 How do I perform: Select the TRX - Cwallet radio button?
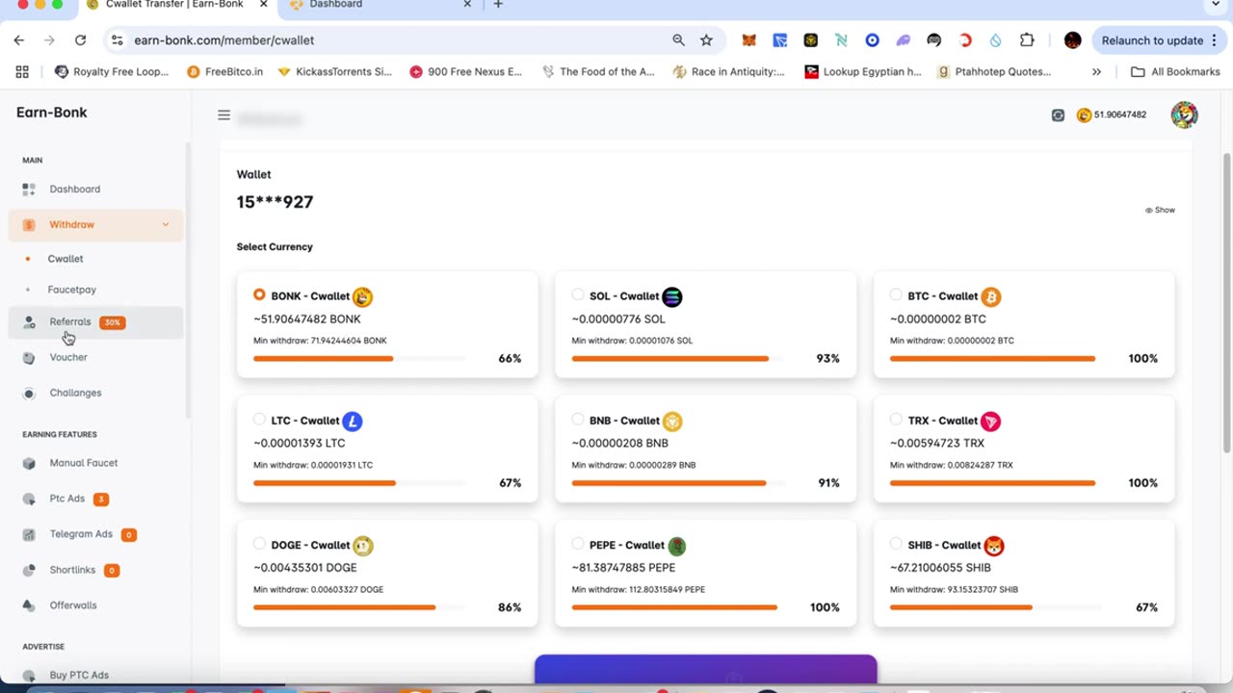pos(896,419)
